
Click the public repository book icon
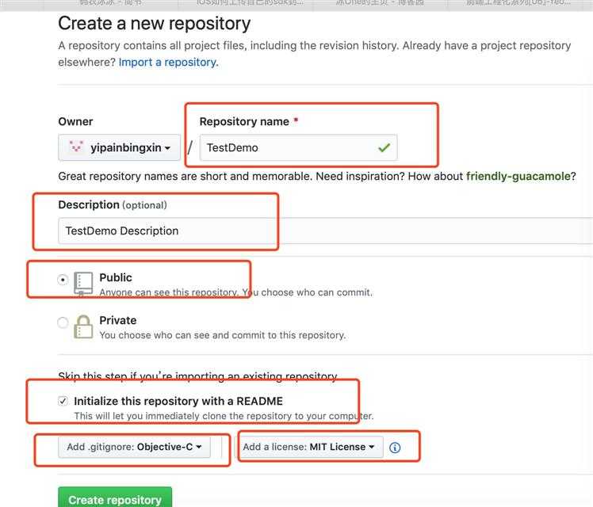pyautogui.click(x=83, y=283)
